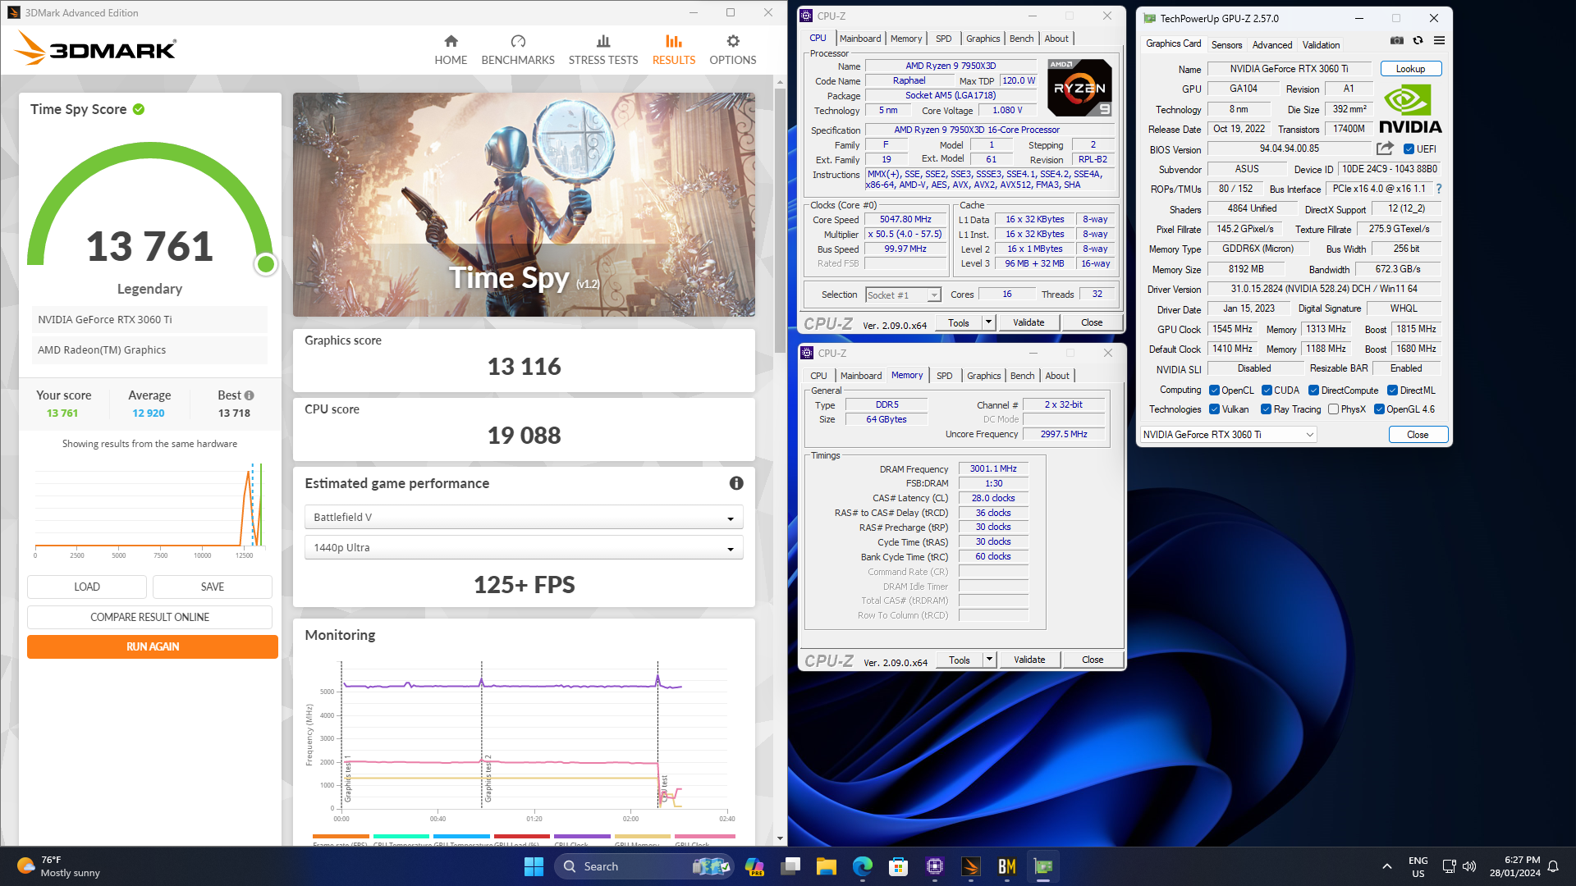Open the Sensors tab in GPU-Z
This screenshot has width=1576, height=886.
coord(1226,45)
